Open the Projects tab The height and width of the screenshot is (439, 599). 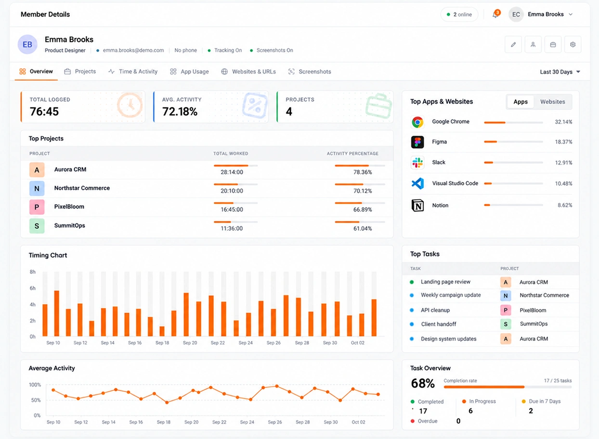click(x=80, y=71)
